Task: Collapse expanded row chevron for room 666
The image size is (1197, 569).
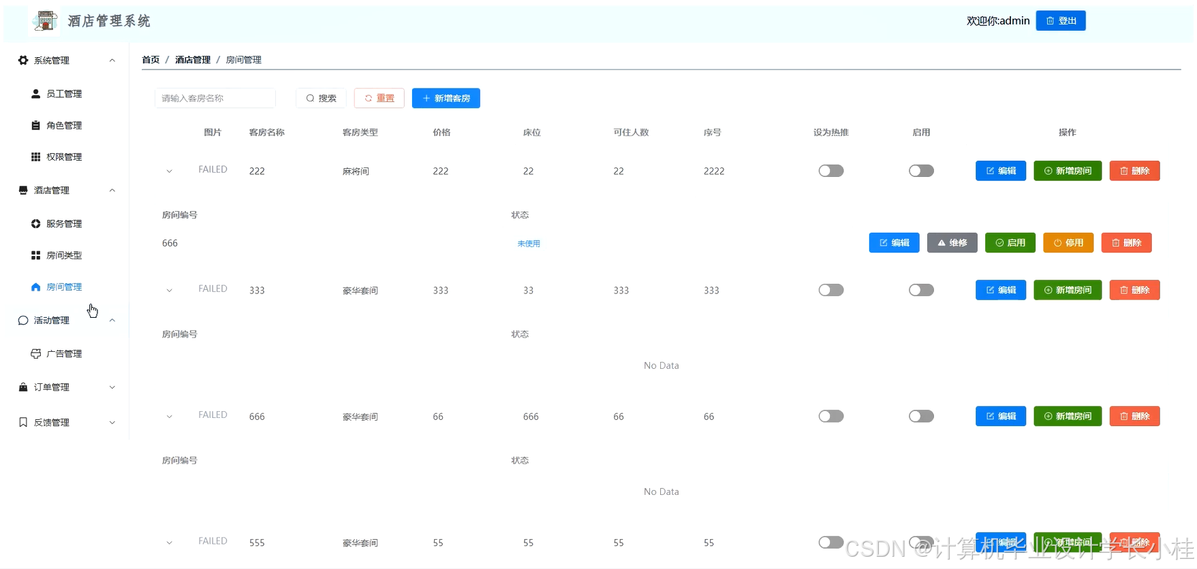Action: (x=169, y=417)
